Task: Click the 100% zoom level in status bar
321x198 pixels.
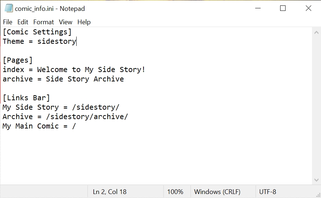Action: [x=175, y=192]
